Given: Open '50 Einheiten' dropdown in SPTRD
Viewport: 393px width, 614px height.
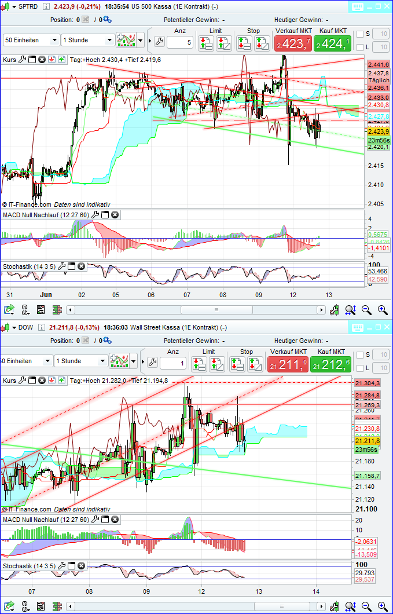Looking at the screenshot, I should coord(32,40).
